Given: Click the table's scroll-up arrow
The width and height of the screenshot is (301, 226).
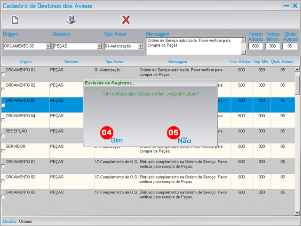Looking at the screenshot, I should [x=297, y=69].
